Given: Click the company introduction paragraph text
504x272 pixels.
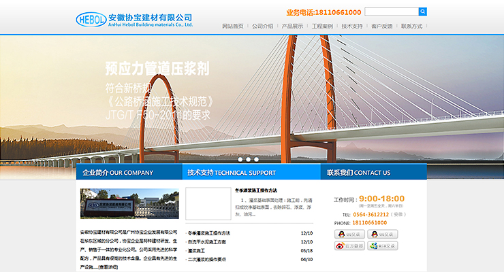Looking at the screenshot, I should coord(129,250).
